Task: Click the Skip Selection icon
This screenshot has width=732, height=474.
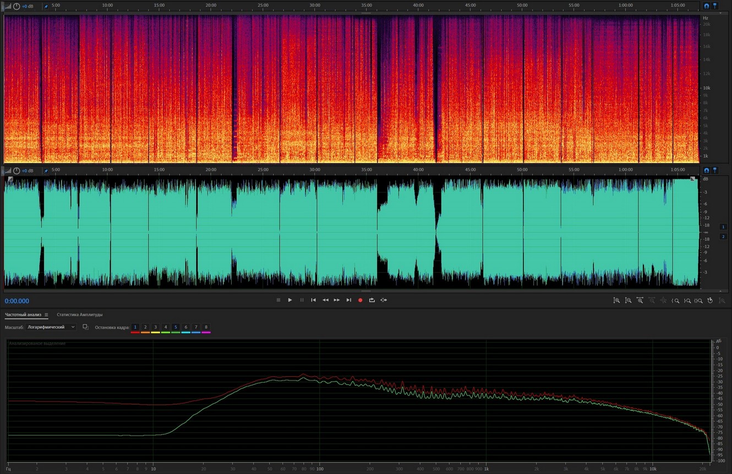Action: [x=384, y=300]
